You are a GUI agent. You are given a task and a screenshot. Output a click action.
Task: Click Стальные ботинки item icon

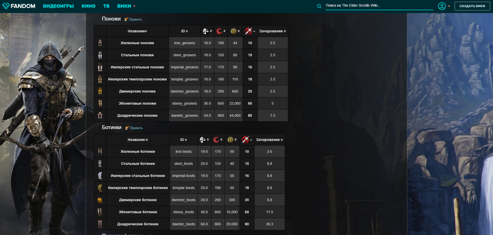[100, 163]
